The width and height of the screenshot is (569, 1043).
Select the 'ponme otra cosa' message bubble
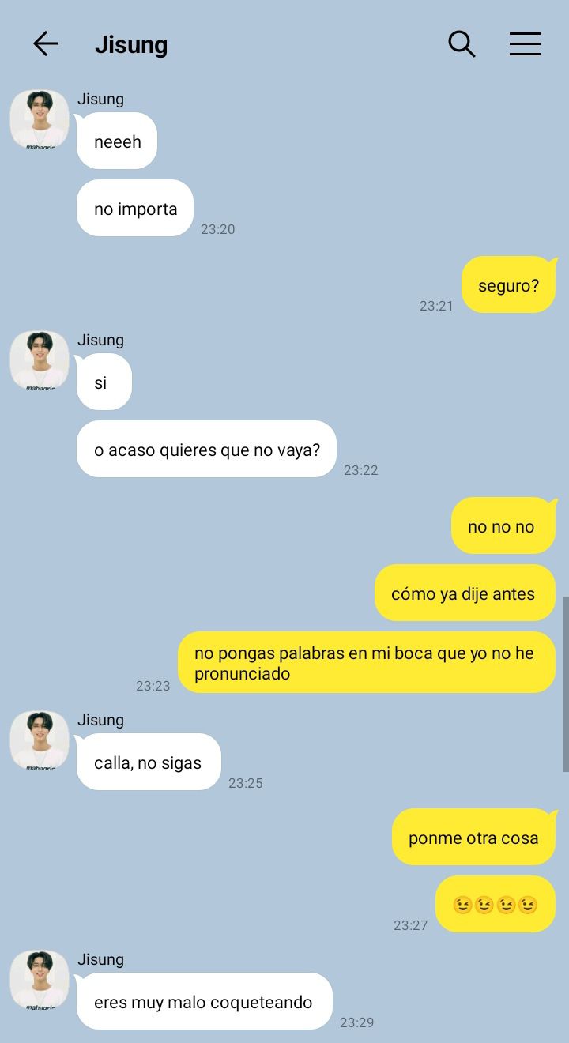click(475, 837)
